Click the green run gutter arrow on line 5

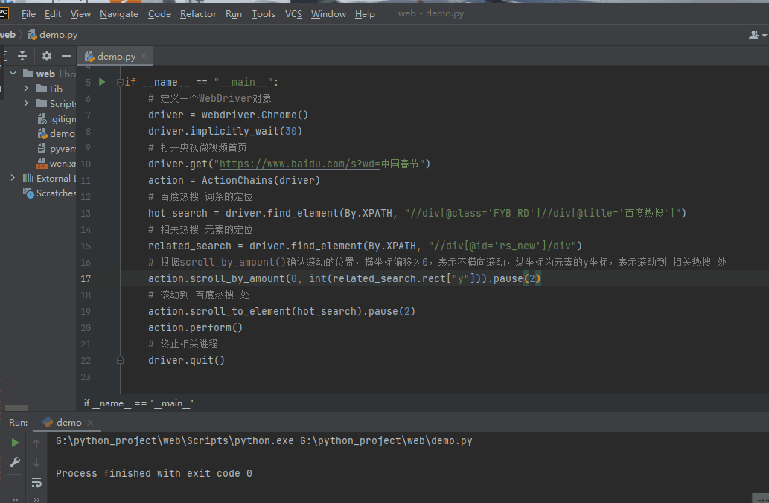coord(102,82)
